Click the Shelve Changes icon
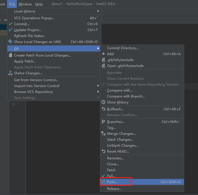Image resolution: width=198 pixels, height=195 pixels. tap(10, 73)
